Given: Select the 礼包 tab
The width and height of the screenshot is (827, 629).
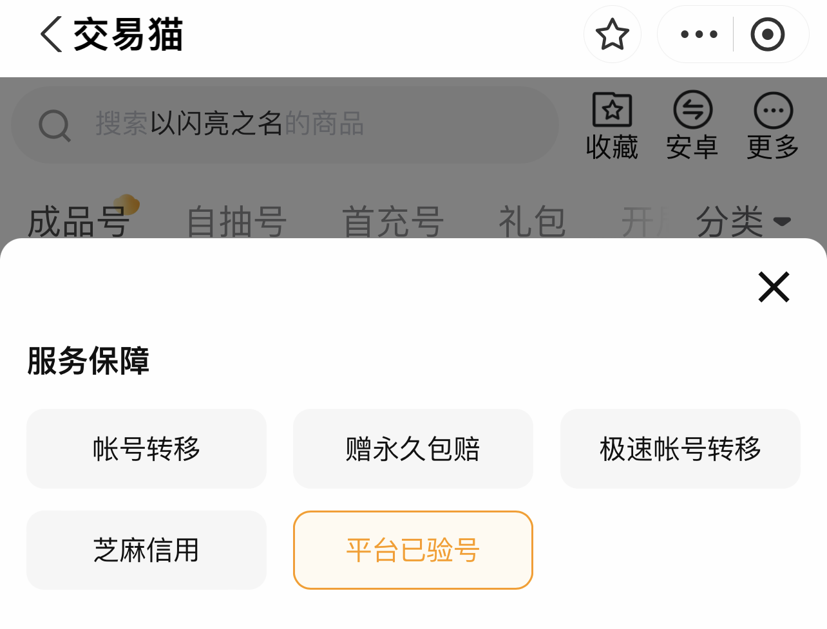Looking at the screenshot, I should point(532,221).
